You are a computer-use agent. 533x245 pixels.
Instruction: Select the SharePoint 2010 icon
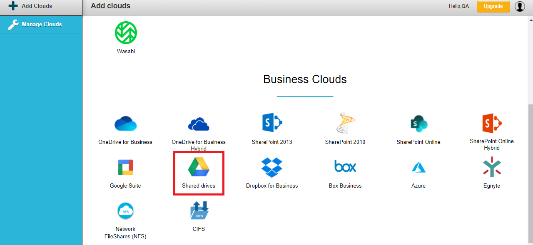(345, 122)
